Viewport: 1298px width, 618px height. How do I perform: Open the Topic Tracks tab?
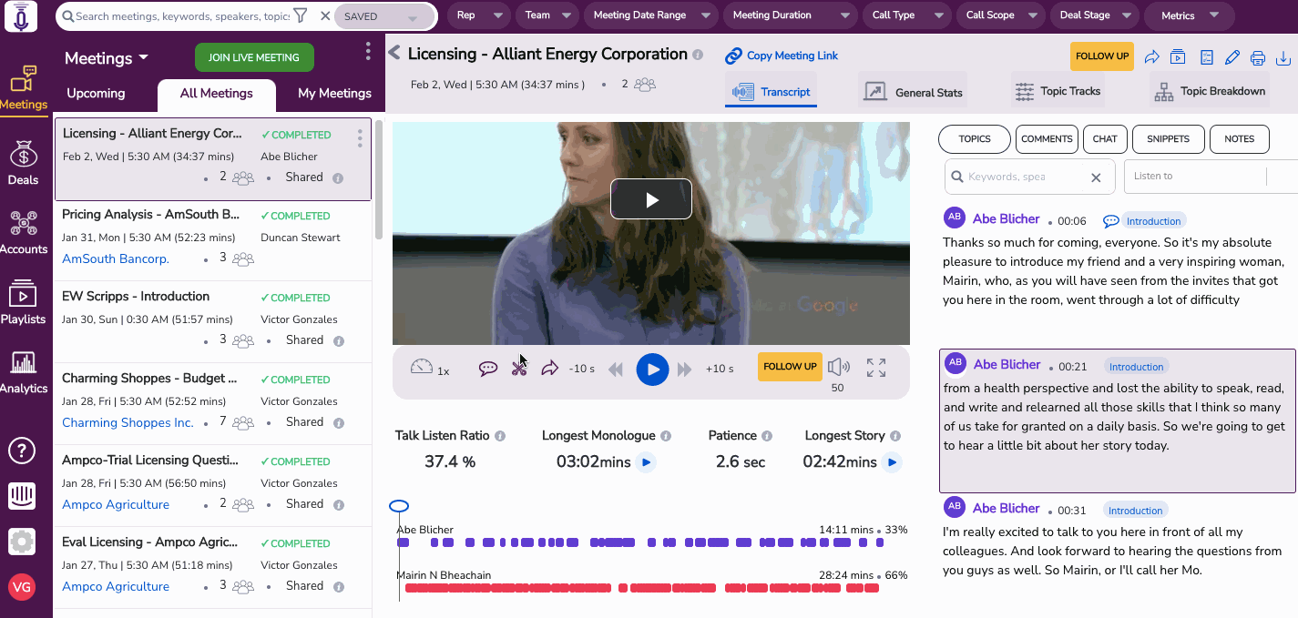(x=1058, y=91)
